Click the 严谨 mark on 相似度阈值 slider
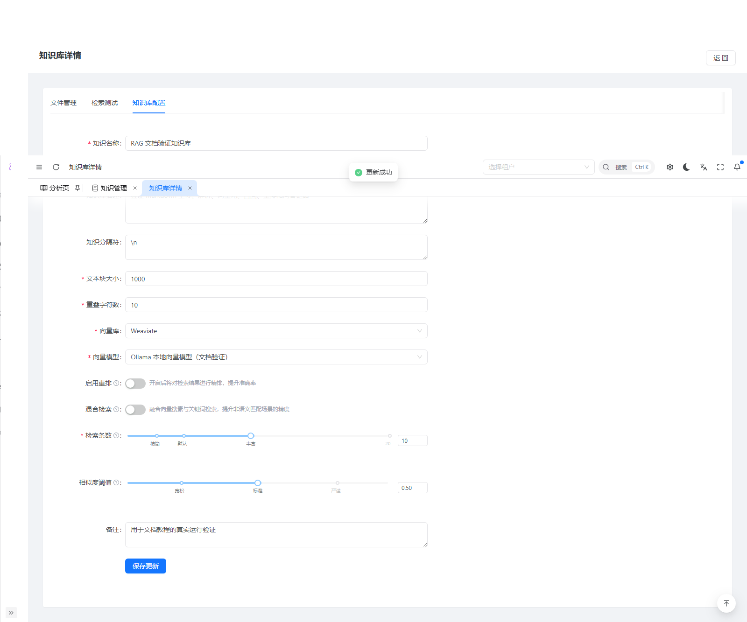The image size is (747, 622). [x=336, y=491]
